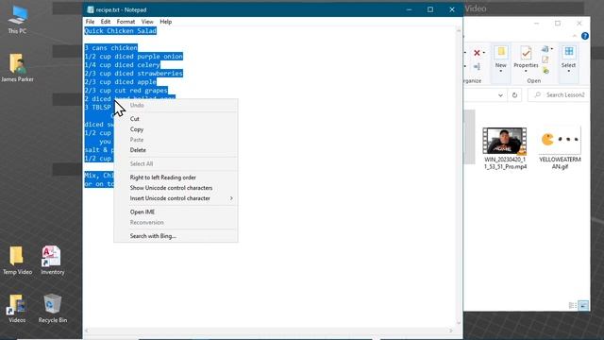604x340 pixels.
Task: Click the Edit icon beside Properties
Action: coord(545,59)
